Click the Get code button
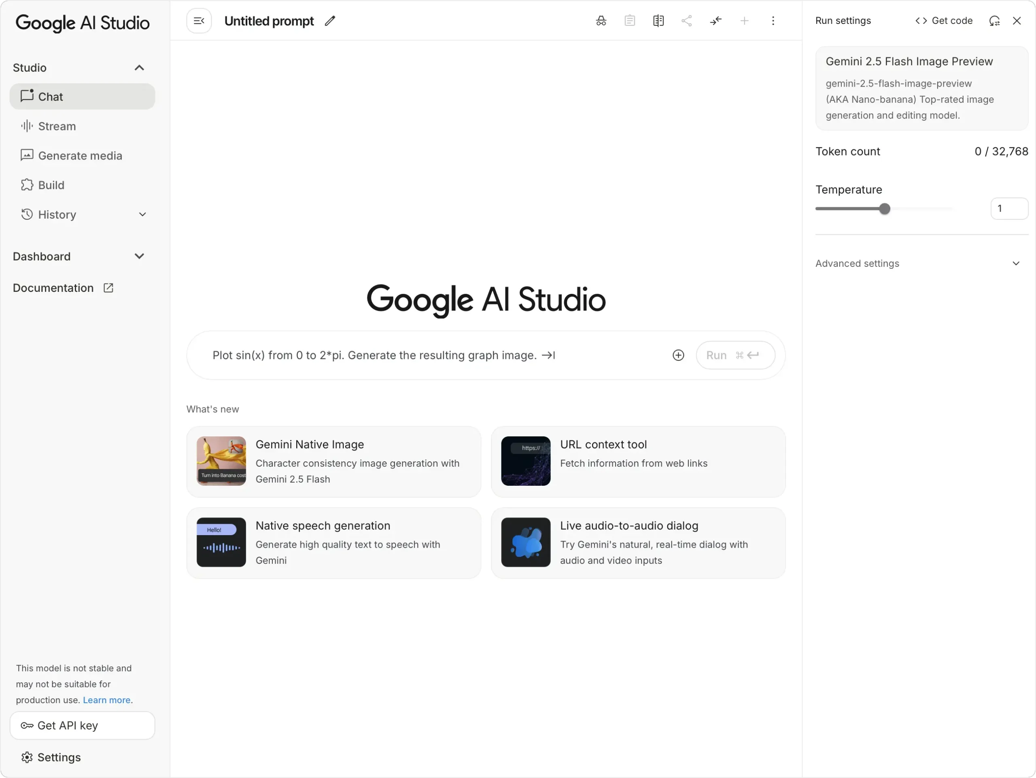Image resolution: width=1036 pixels, height=778 pixels. pyautogui.click(x=944, y=21)
